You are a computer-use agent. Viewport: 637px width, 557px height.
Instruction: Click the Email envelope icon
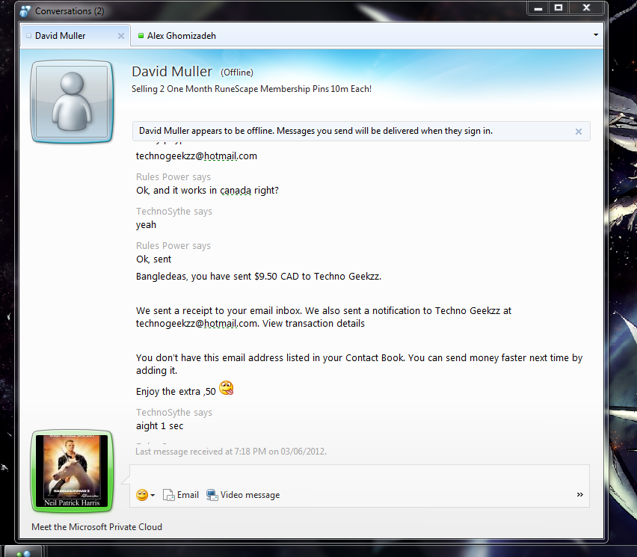[168, 495]
